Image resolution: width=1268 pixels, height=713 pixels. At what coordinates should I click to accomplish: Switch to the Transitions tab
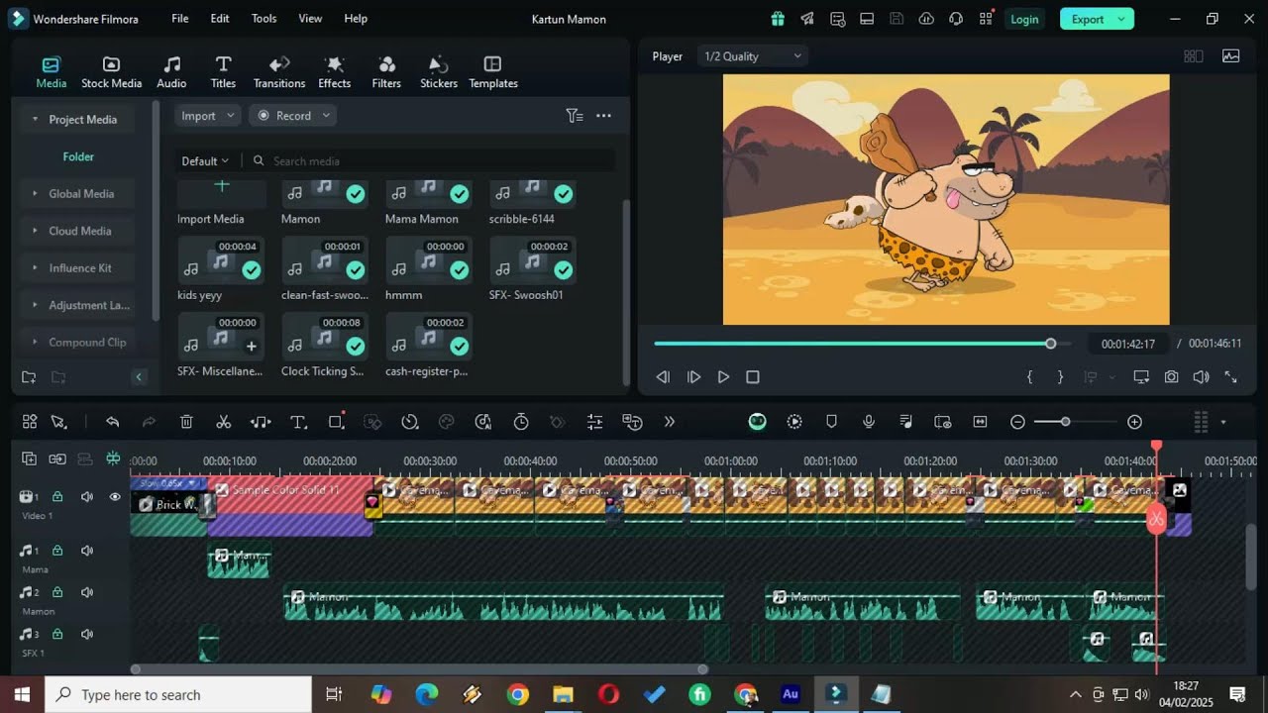(278, 71)
